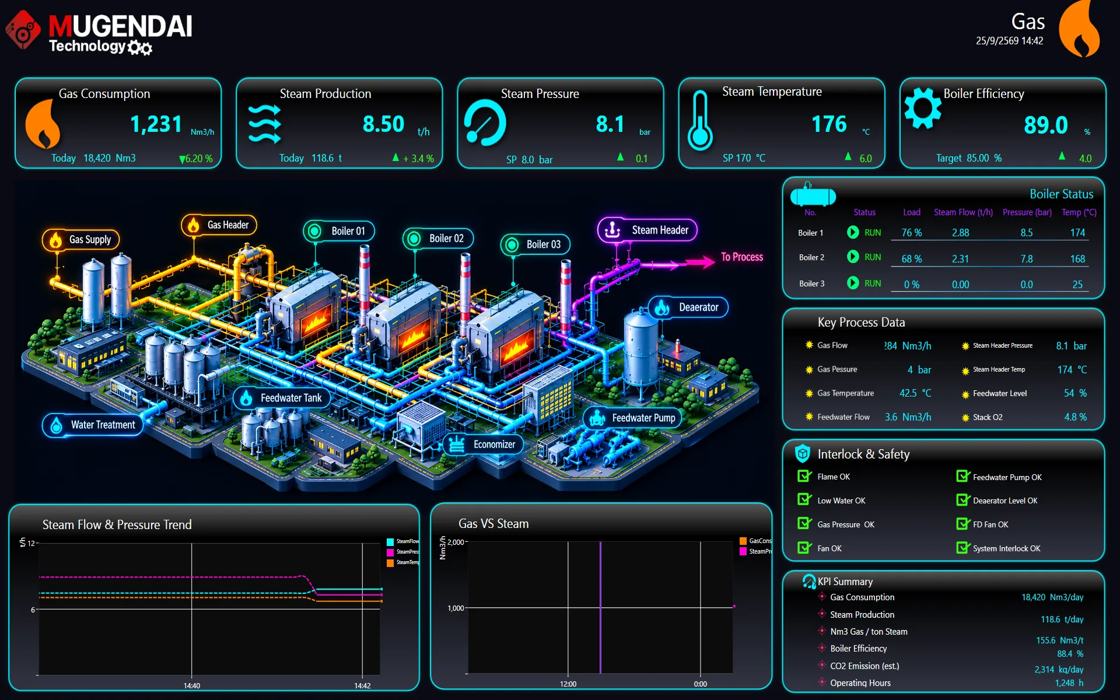Click the cyan SteamFlow legend swatch
Screen dimensions: 1120x700
point(390,542)
